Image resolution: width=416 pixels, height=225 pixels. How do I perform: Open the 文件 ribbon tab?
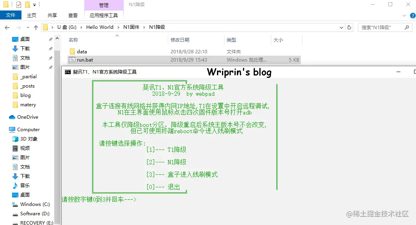pos(11,15)
